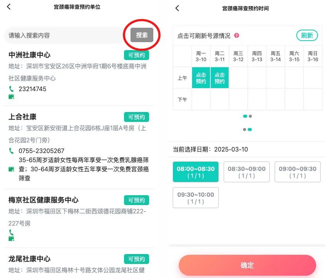Go back from the 宫颈癌筛查预约时间 screen
This screenshot has width=326, height=278.
pyautogui.click(x=177, y=8)
